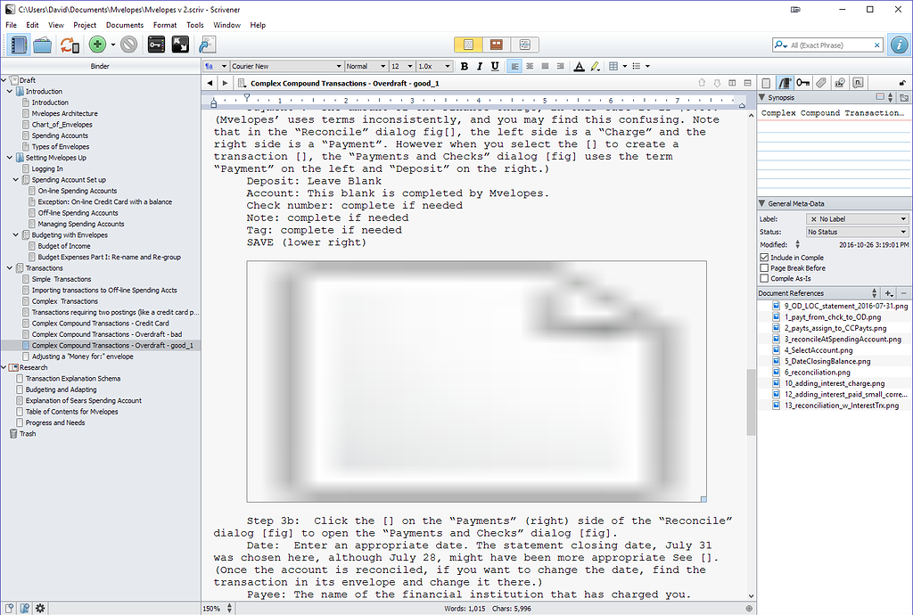Screen dimensions: 913x615
Task: Open the No Label dropdown in General Meta-Data
Action: click(x=856, y=218)
